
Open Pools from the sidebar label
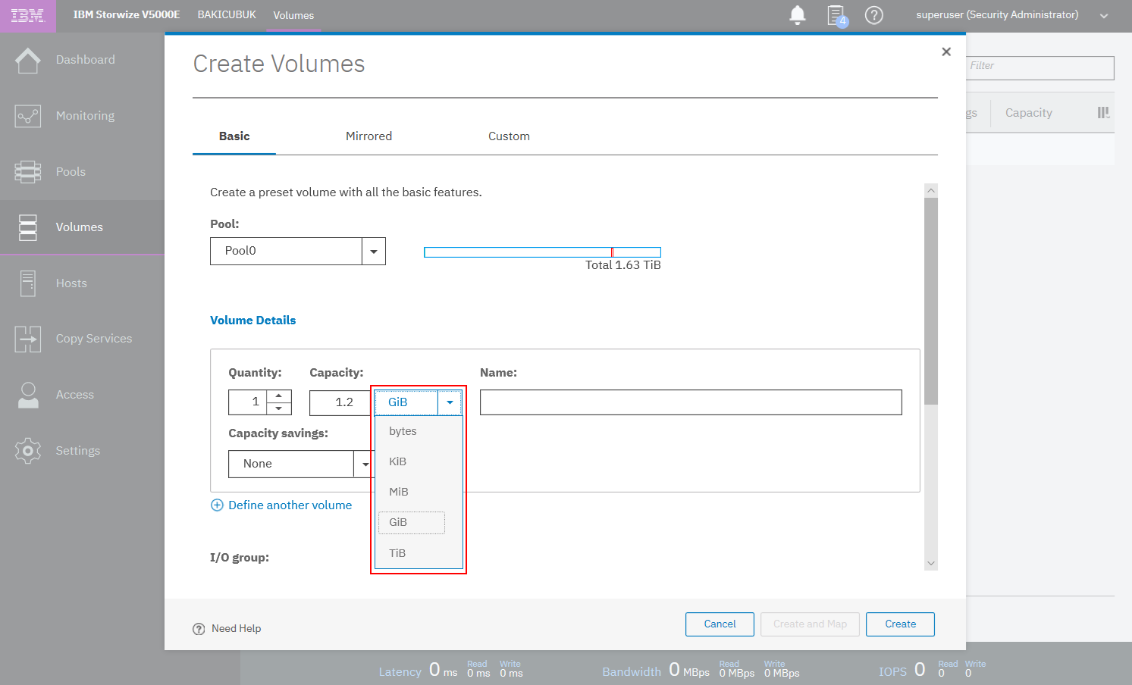(71, 172)
